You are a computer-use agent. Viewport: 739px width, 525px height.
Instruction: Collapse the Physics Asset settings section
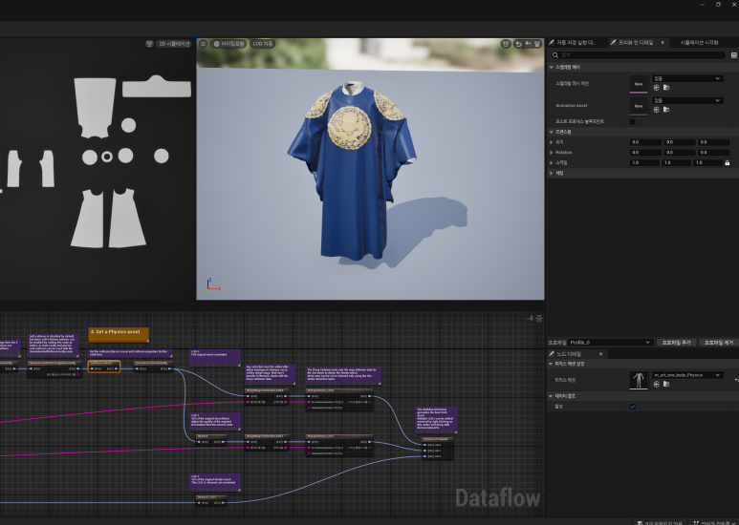coord(551,364)
